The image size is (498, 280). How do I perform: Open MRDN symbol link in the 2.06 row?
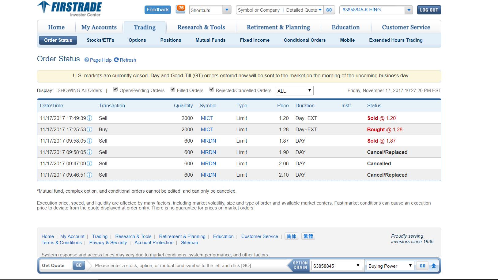(209, 163)
